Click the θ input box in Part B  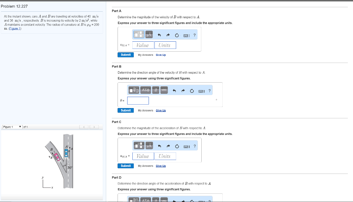(138, 100)
